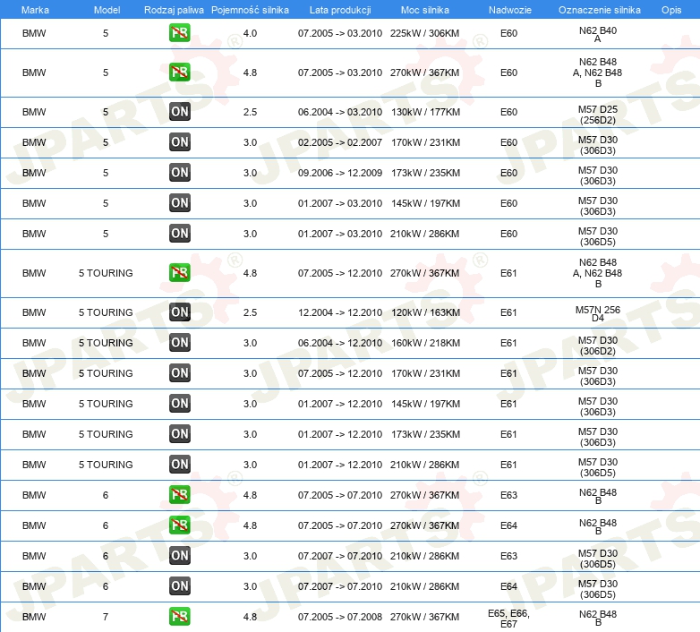
Task: Click the M57N 256 D4 engine code cell
Action: 598,312
